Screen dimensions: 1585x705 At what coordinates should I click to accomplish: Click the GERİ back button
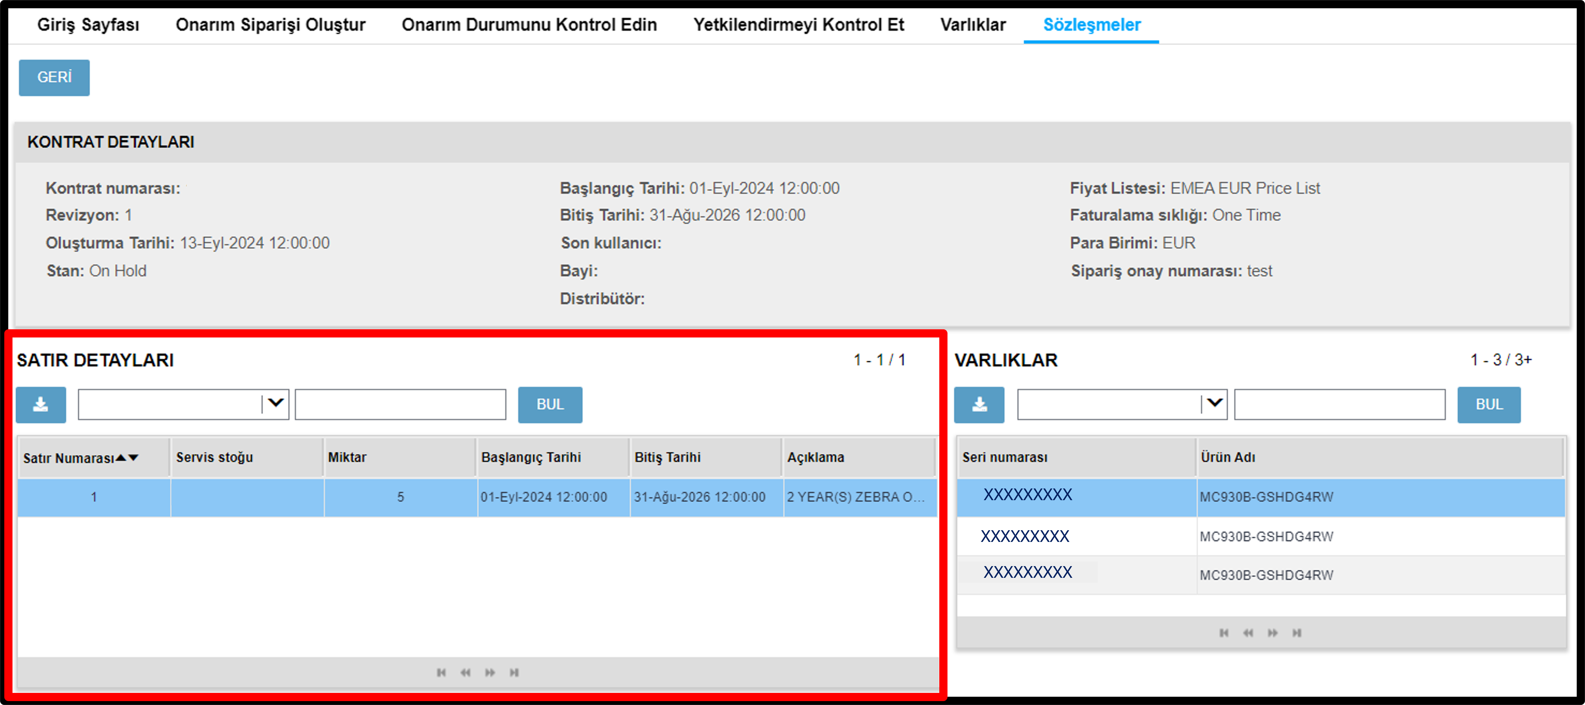54,78
